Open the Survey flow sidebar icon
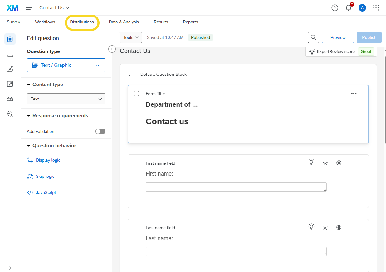 click(x=10, y=54)
